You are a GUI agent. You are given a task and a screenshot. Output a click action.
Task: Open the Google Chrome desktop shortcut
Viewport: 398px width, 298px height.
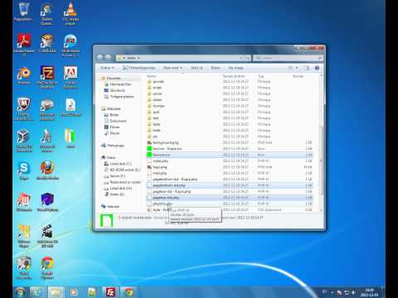[x=47, y=267]
